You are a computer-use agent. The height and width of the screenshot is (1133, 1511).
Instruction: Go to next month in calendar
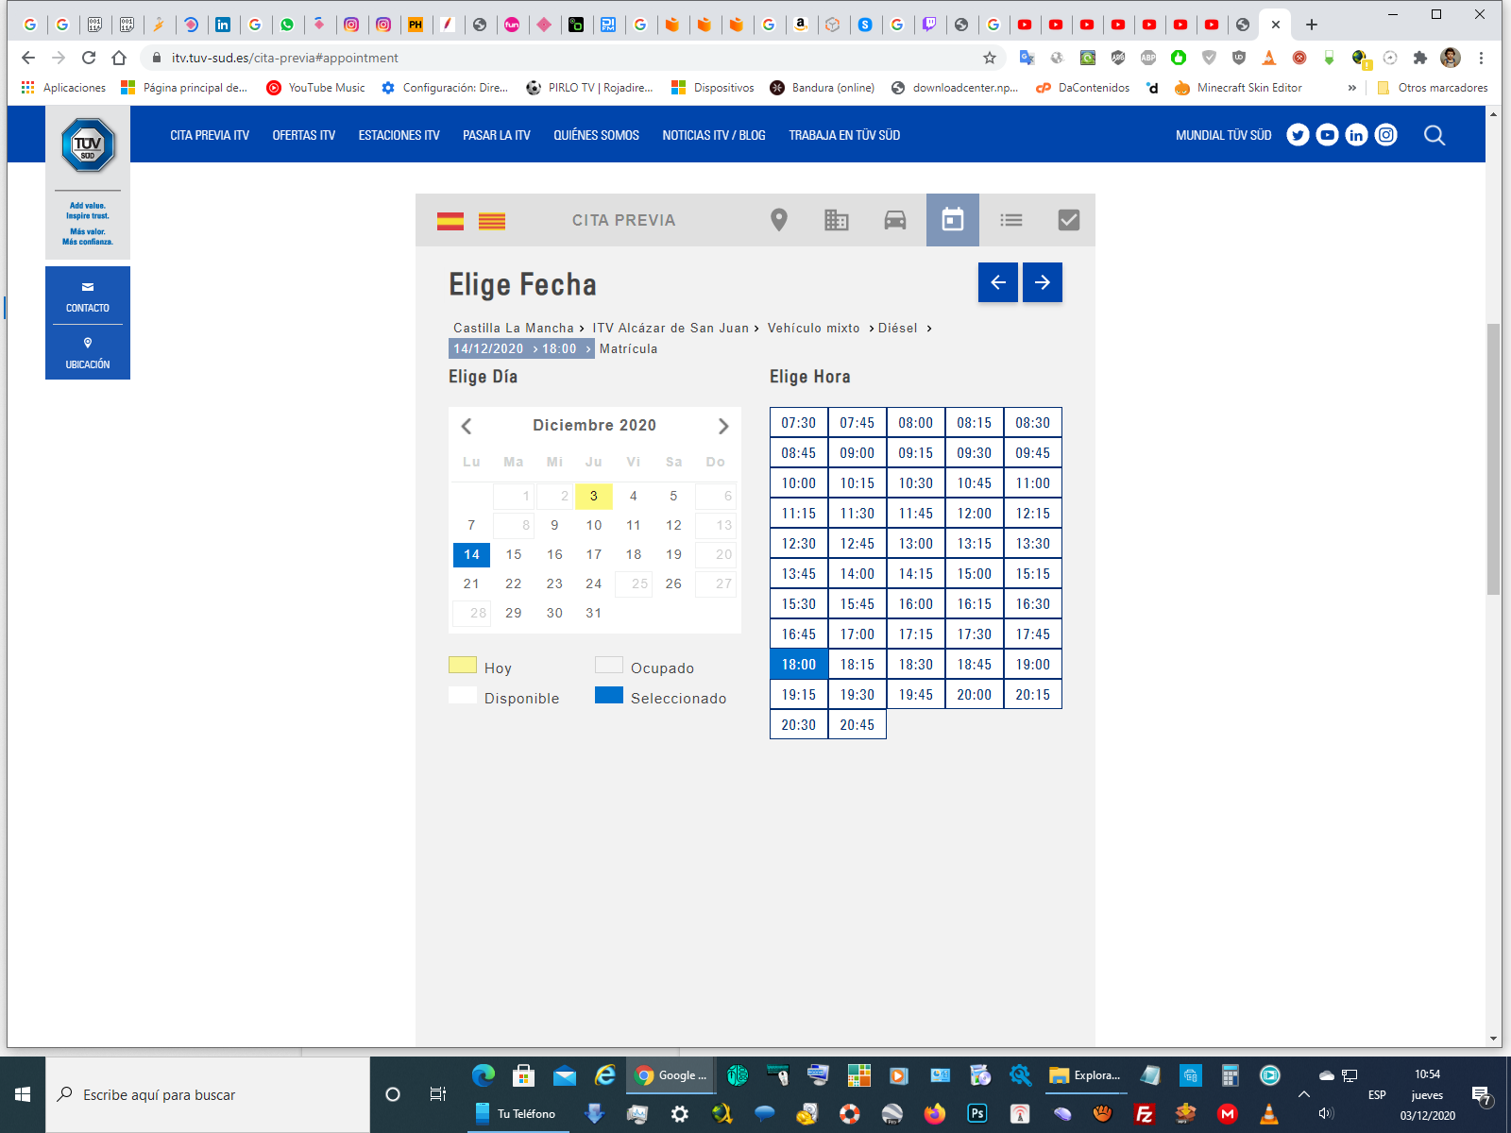(723, 426)
